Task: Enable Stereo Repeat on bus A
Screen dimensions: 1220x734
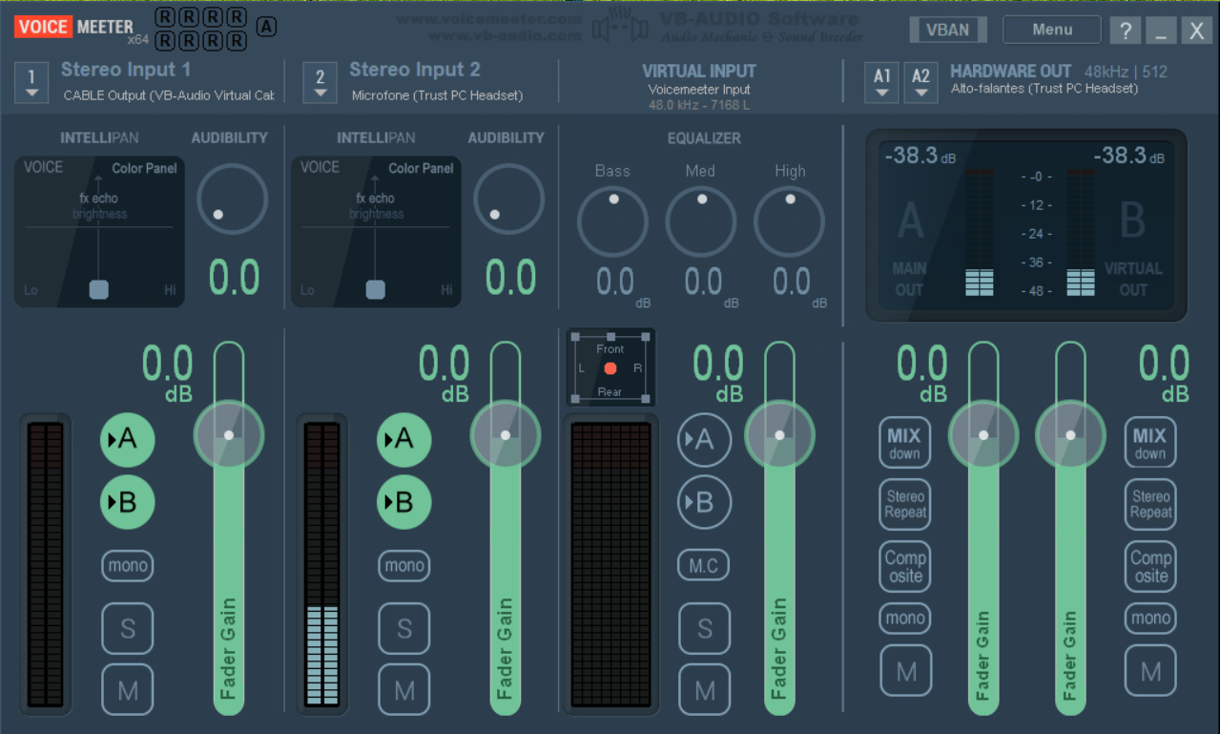Action: (x=904, y=504)
